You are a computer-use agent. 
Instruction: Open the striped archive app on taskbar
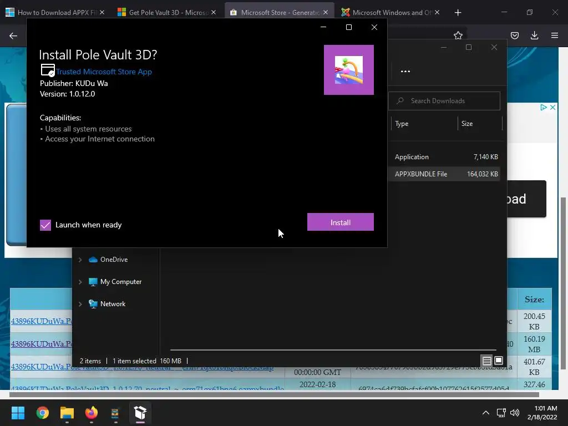tap(115, 413)
